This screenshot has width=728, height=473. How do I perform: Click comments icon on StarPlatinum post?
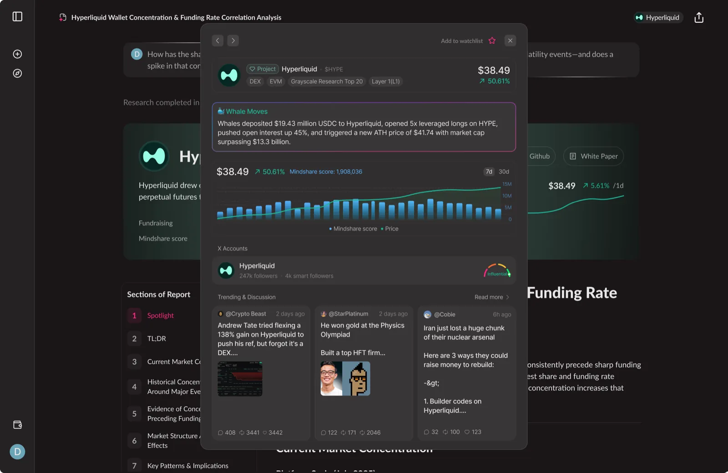point(323,432)
